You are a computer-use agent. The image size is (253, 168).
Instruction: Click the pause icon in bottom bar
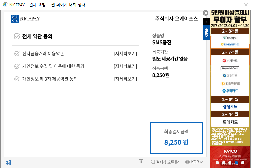(141, 162)
